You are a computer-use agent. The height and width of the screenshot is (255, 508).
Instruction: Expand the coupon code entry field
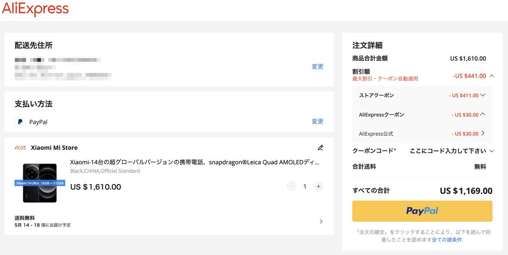(492, 151)
